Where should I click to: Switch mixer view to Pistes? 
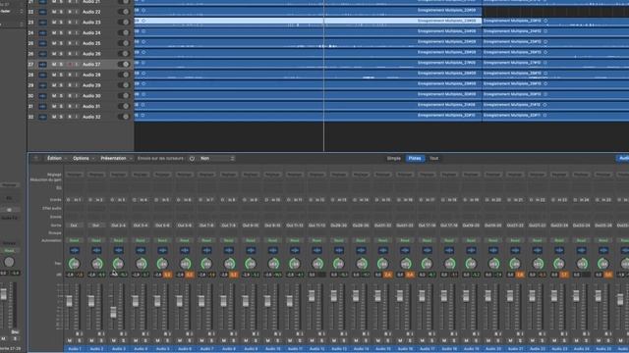click(x=415, y=159)
